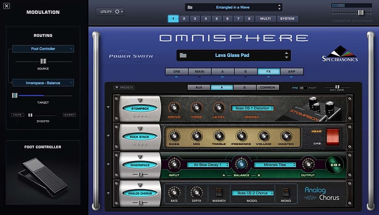Toggle the Pre/Post aux switch
Screen dimensions: 379x215
tap(303, 88)
